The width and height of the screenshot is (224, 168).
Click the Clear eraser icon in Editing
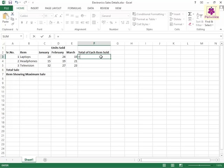(x=190, y=24)
